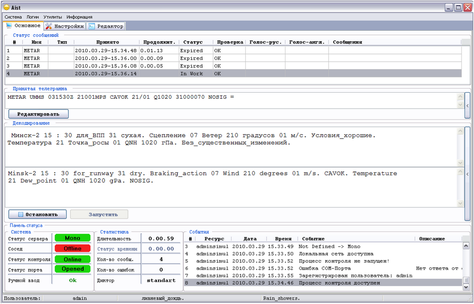Open the Утилиты menu

tap(52, 17)
